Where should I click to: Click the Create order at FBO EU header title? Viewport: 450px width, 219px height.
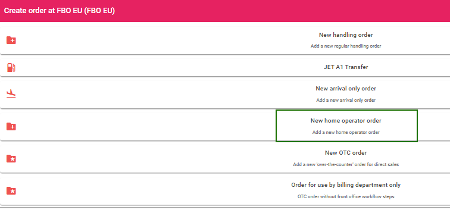60,11
